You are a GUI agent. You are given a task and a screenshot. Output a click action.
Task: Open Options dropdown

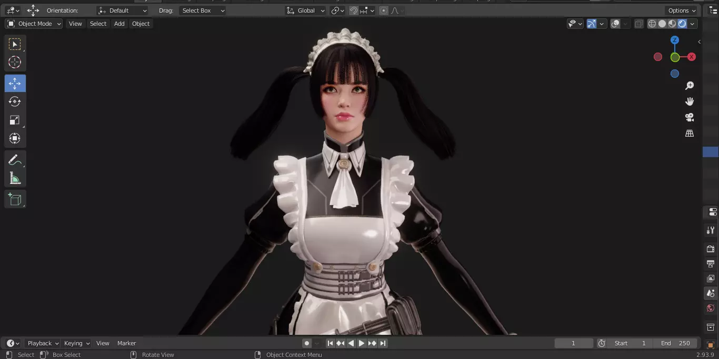point(682,11)
